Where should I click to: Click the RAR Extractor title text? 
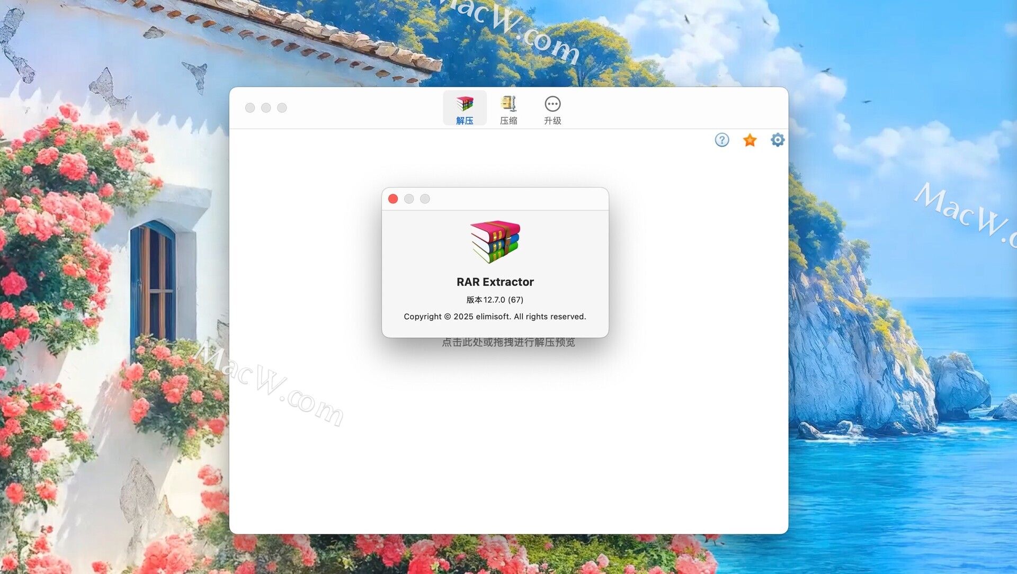pos(495,282)
